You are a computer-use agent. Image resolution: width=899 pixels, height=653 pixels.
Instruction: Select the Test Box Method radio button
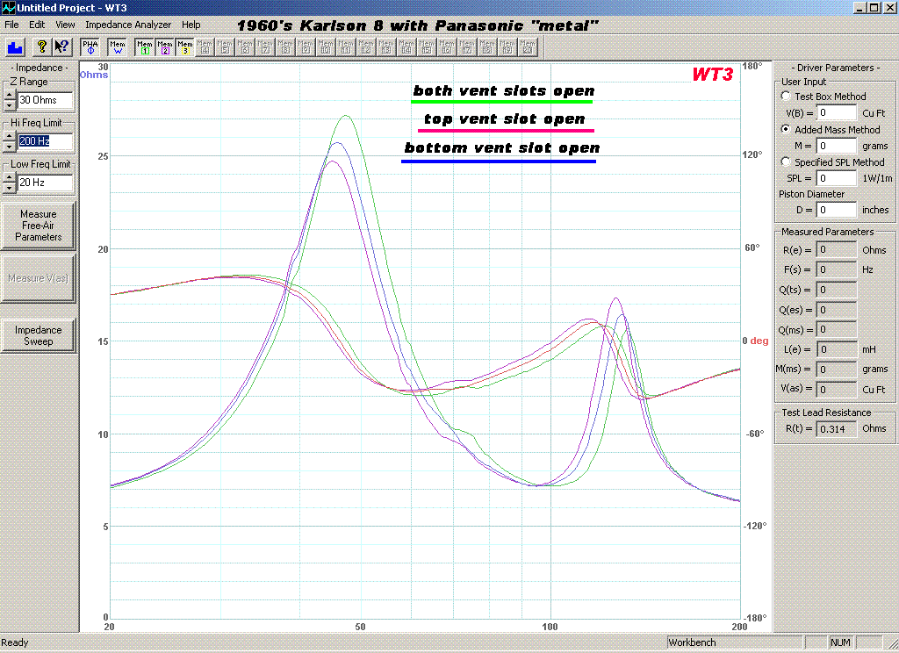click(786, 96)
